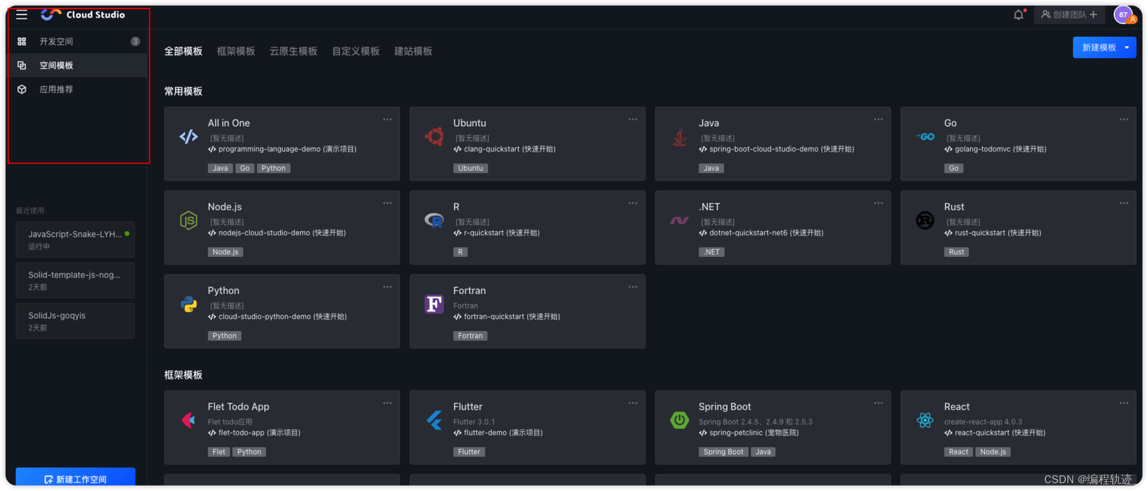1148x491 pixels.
Task: Click the 创建团队 button
Action: click(x=1069, y=14)
